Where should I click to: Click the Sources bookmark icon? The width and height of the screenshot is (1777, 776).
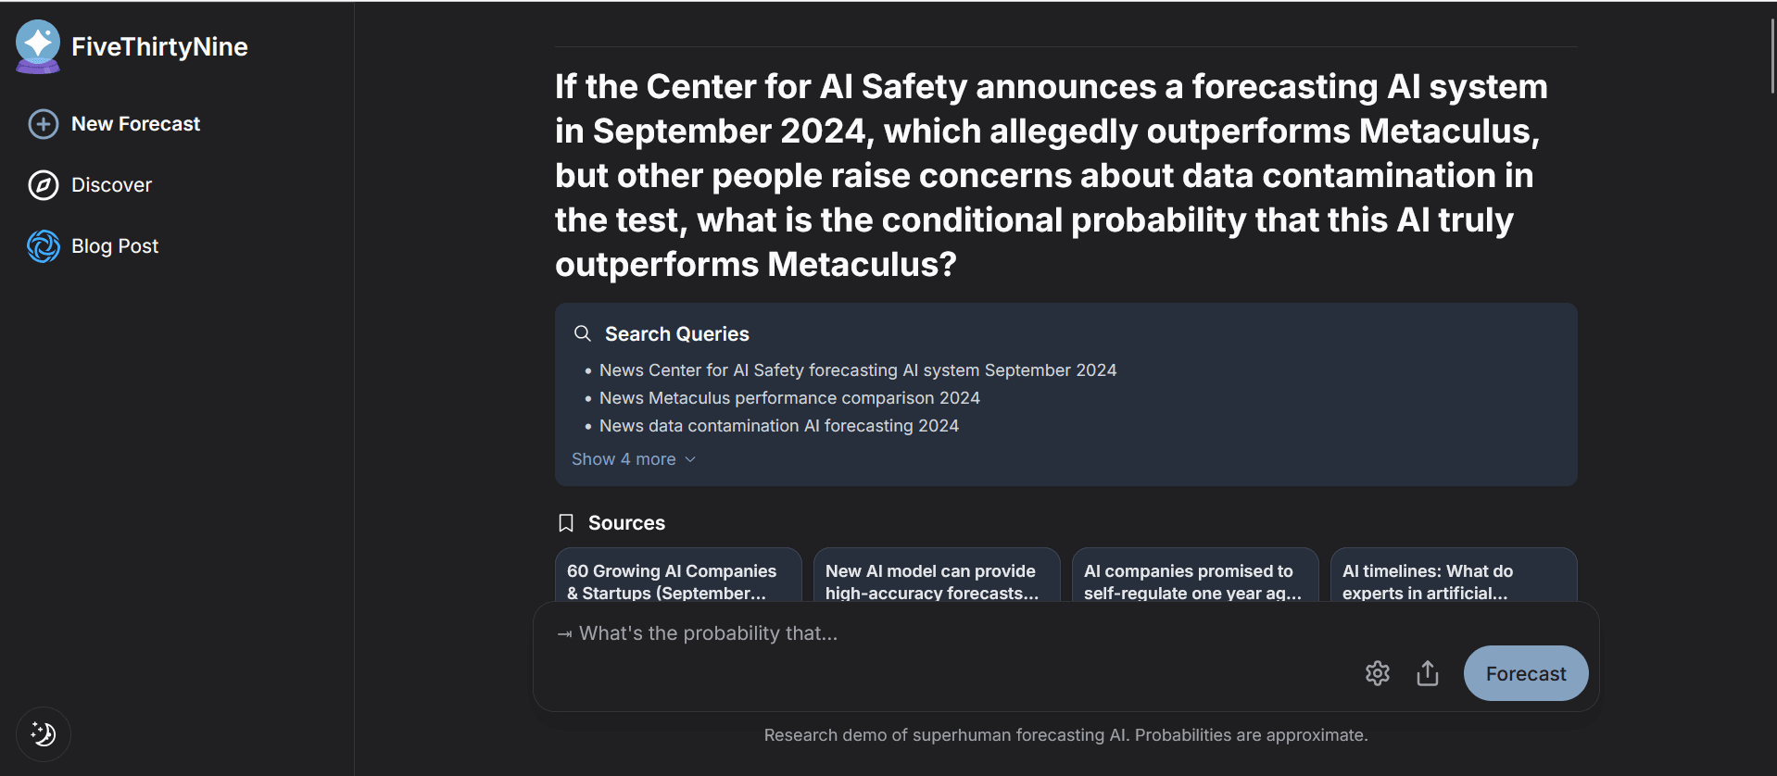(566, 523)
